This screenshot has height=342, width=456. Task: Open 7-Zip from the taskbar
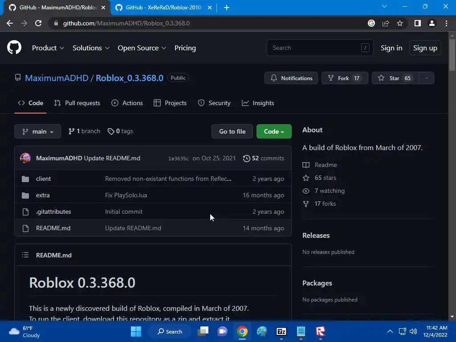pos(281,331)
